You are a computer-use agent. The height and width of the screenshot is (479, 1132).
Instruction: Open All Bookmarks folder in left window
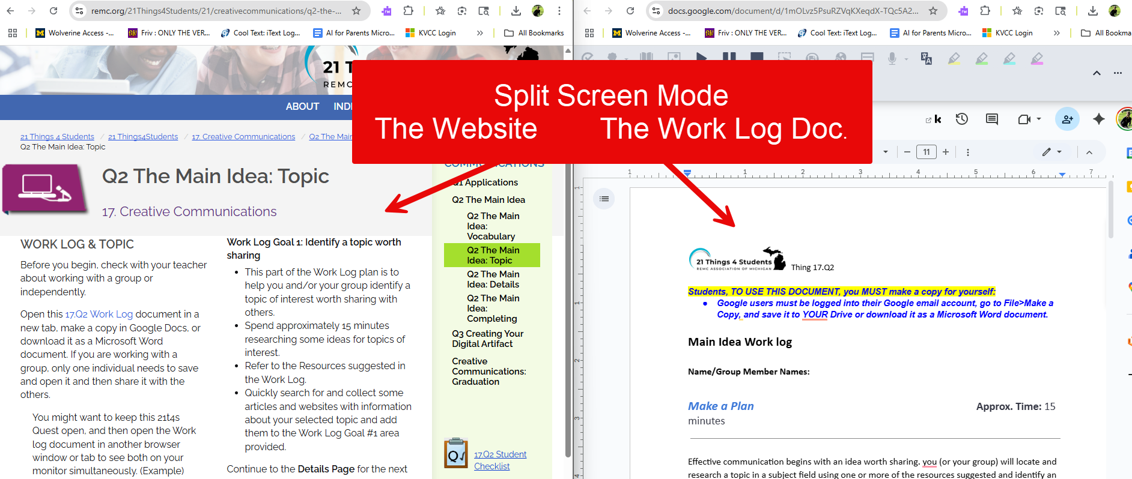(x=534, y=33)
